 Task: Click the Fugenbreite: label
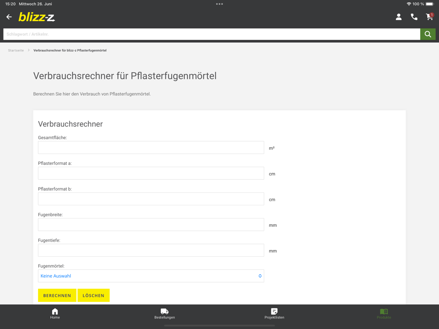click(x=50, y=215)
